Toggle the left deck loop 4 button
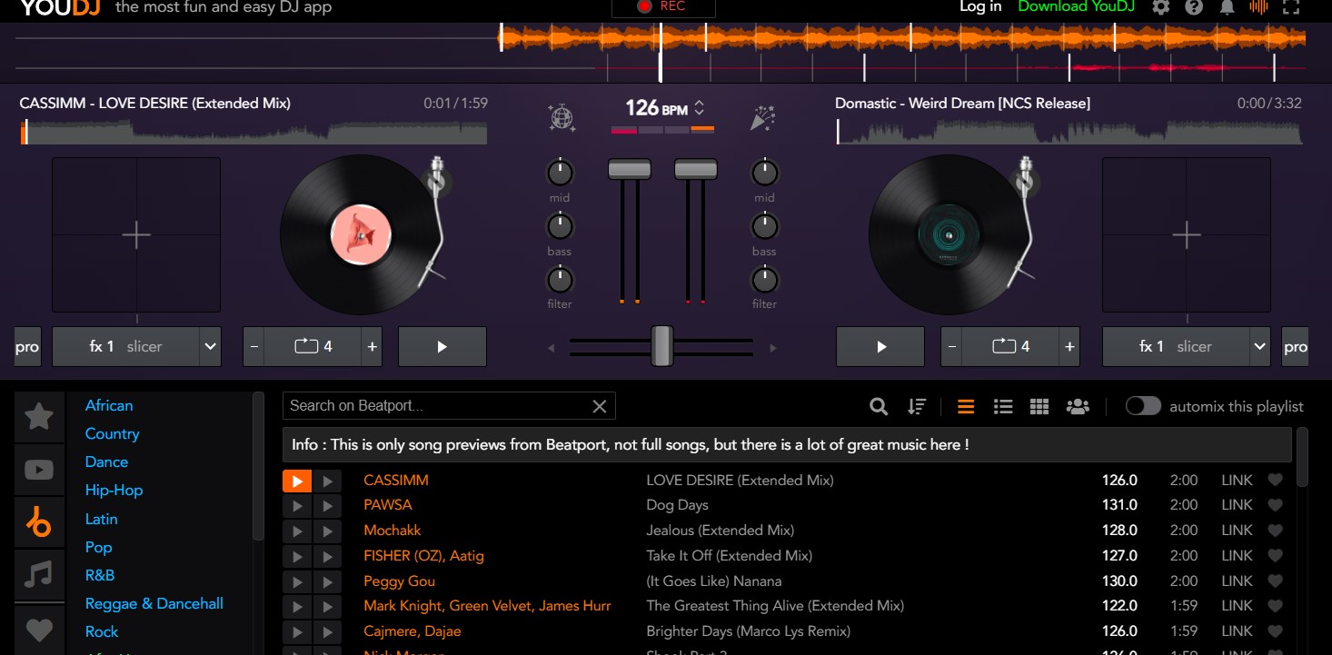 (313, 346)
